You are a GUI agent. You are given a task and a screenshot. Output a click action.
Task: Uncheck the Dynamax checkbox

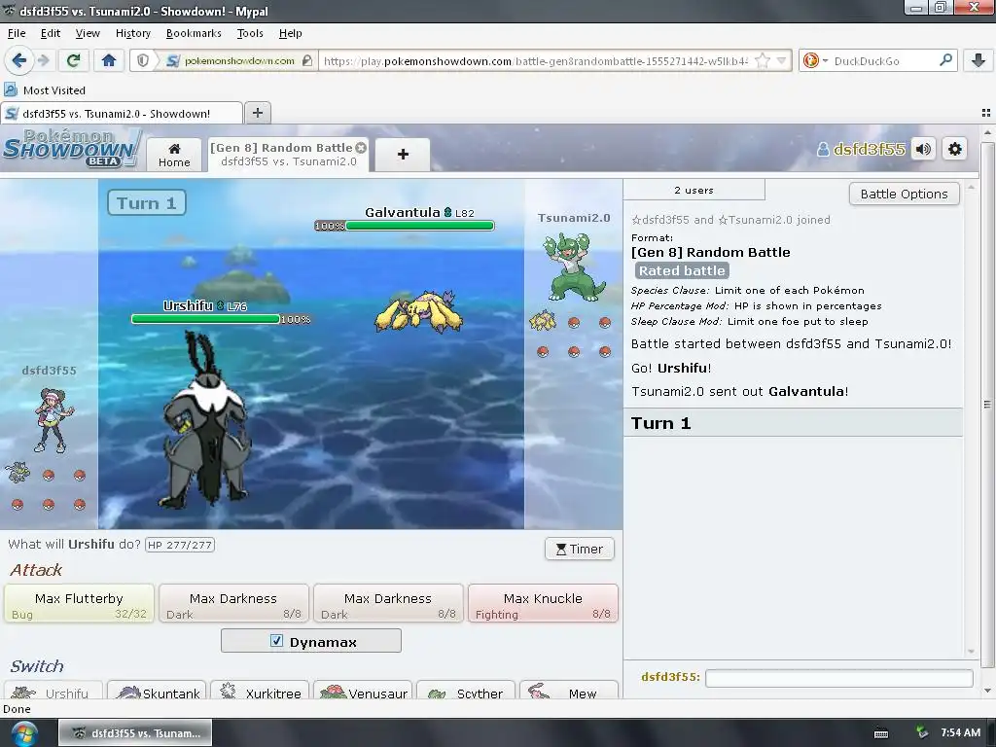pos(276,640)
